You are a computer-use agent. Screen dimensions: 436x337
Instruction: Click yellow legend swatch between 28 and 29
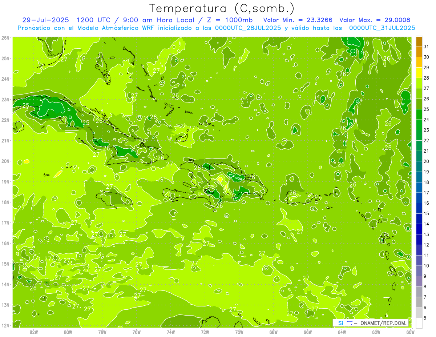pyautogui.click(x=419, y=73)
